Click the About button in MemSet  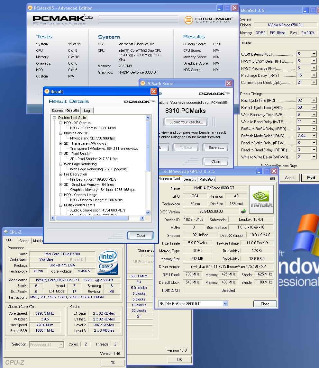point(290,178)
